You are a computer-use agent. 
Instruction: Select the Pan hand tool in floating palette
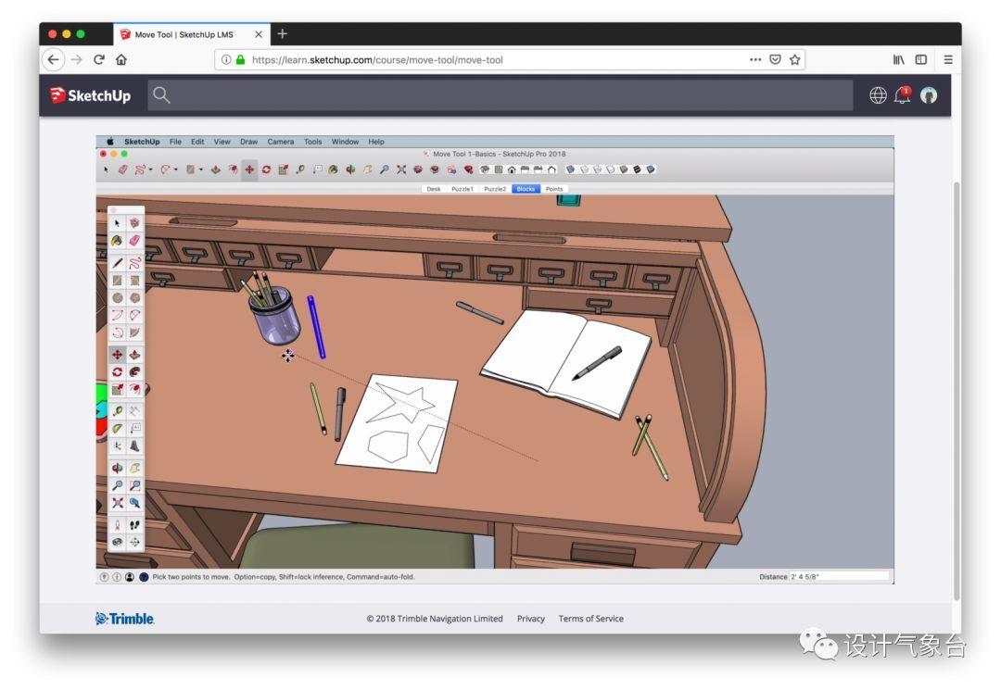pos(134,468)
